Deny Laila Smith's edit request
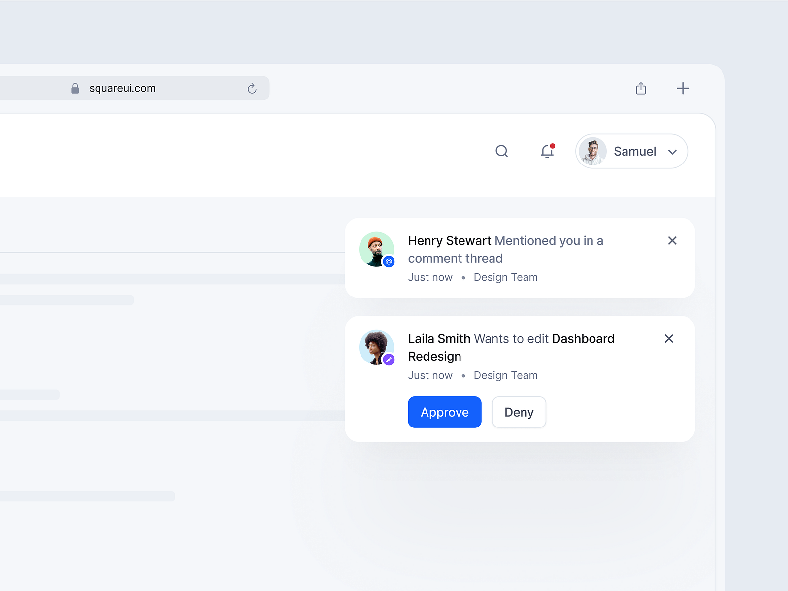Image resolution: width=788 pixels, height=591 pixels. (x=519, y=412)
